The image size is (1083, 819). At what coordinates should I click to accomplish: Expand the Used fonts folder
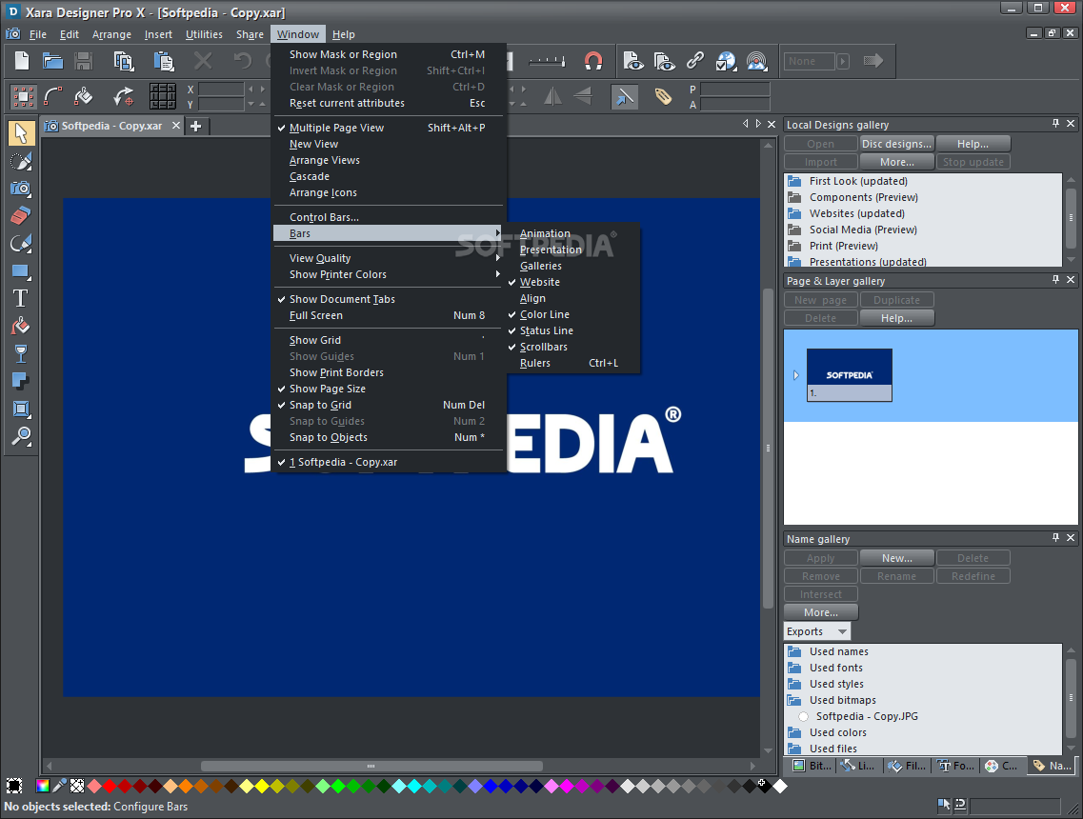[794, 668]
